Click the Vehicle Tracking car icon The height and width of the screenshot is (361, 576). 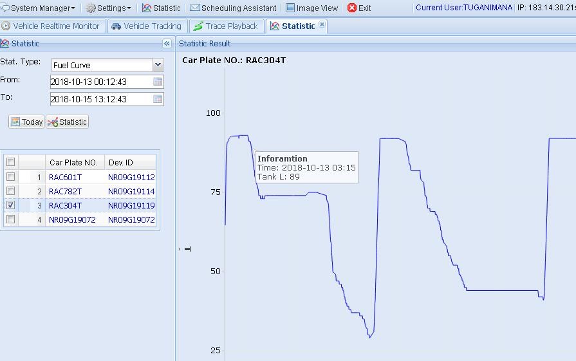point(116,26)
